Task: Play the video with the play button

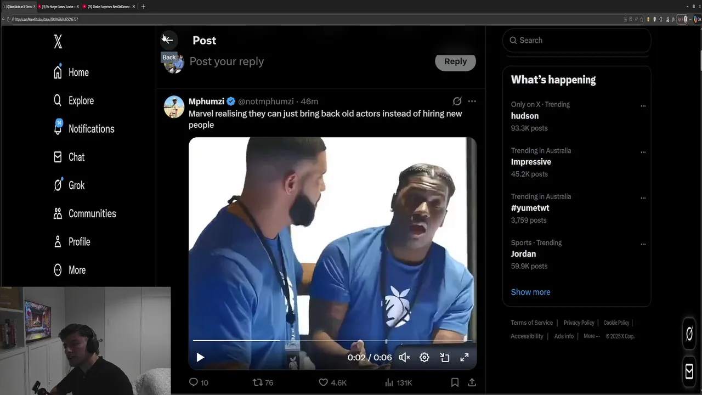Action: pyautogui.click(x=200, y=358)
